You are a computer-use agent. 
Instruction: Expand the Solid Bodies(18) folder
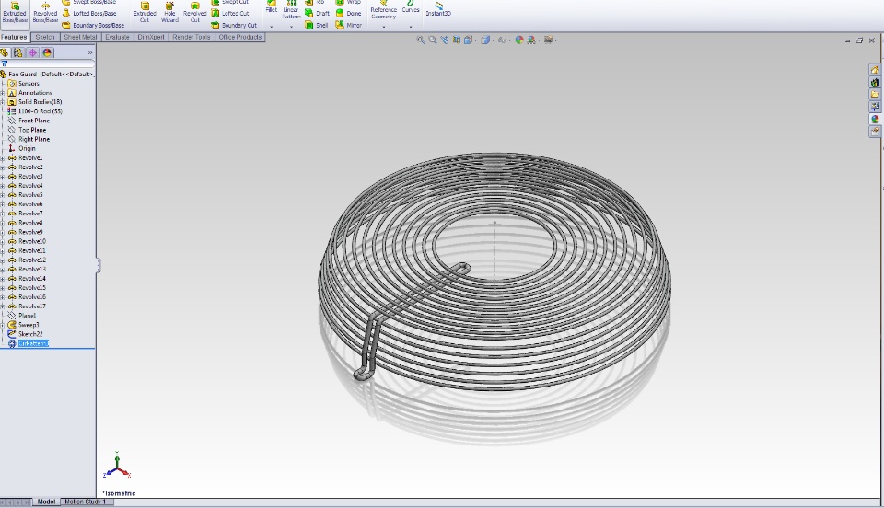pos(3,102)
